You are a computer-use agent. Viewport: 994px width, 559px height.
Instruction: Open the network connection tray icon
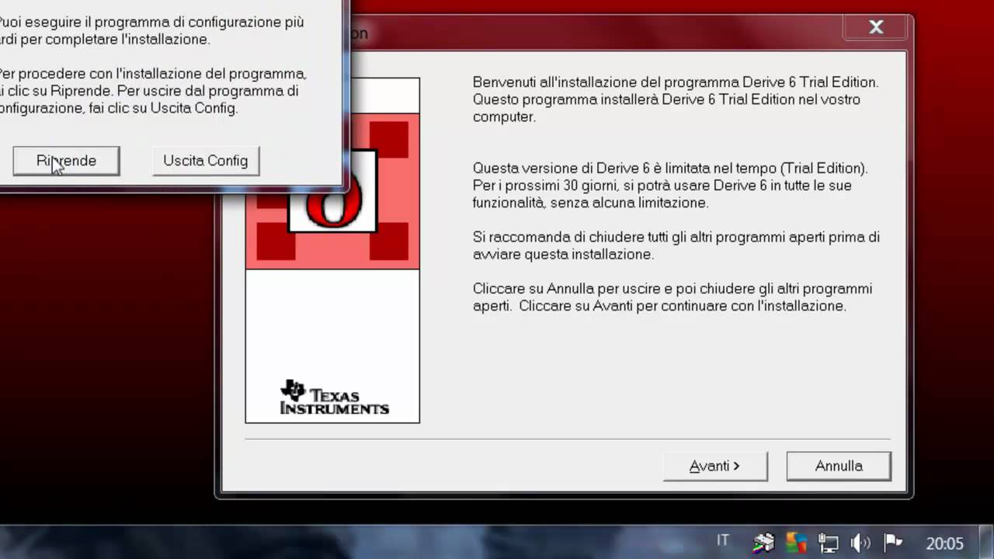click(829, 542)
